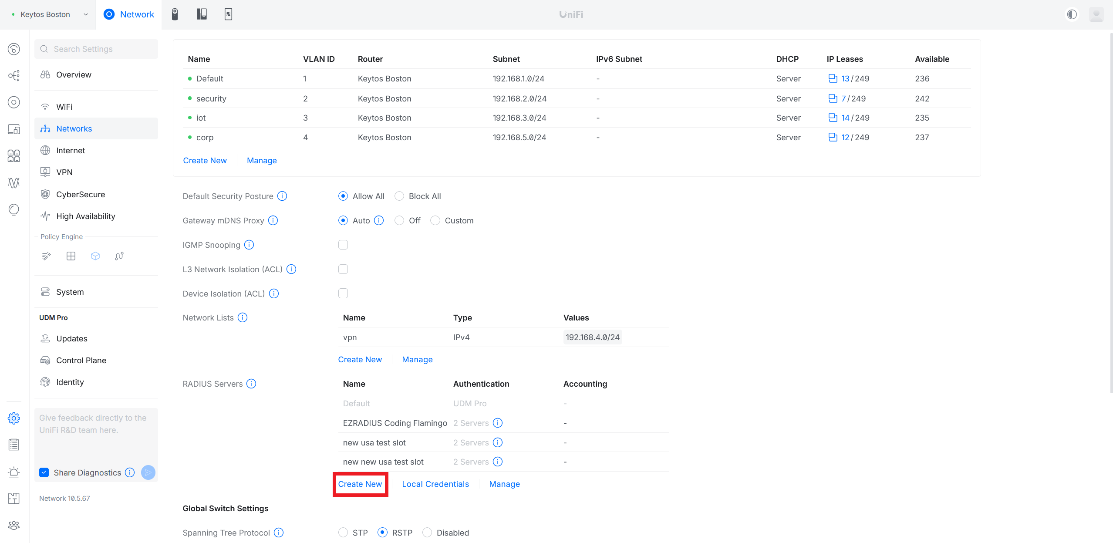Open the WiFi settings section
The width and height of the screenshot is (1113, 543).
click(x=96, y=107)
